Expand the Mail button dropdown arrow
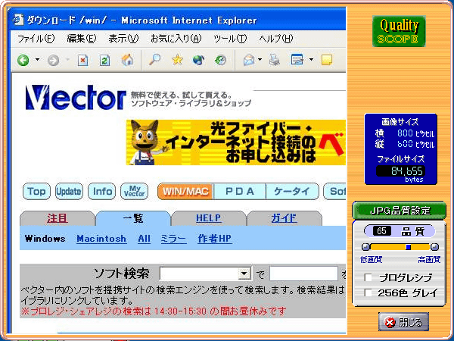This screenshot has height=341, width=454. point(260,60)
